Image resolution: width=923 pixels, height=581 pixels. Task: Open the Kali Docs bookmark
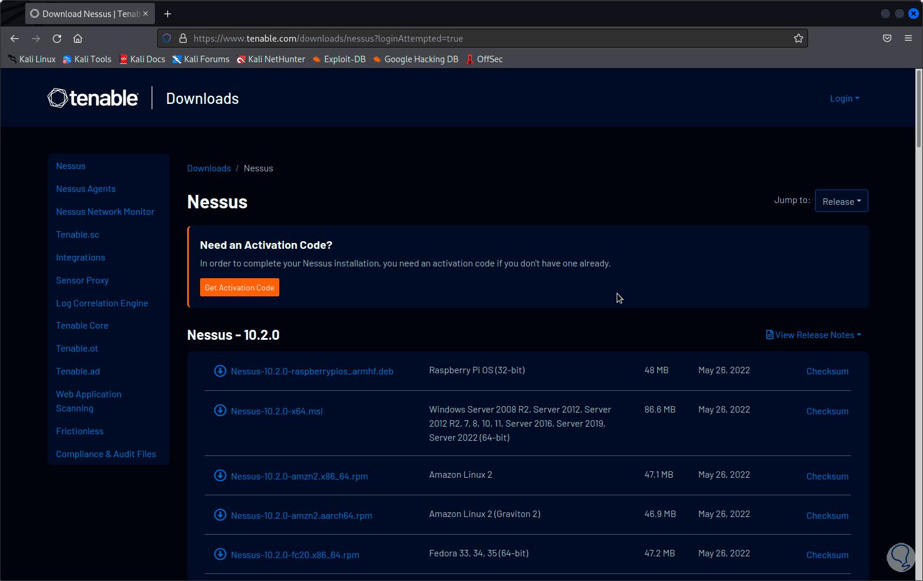click(142, 59)
